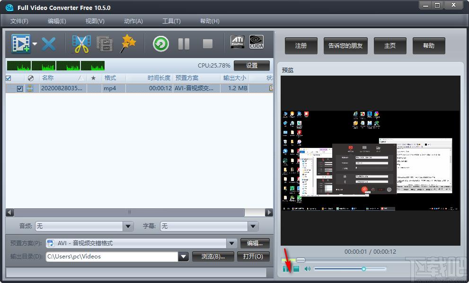Open the 视图(V) menu
This screenshot has height=283, width=469.
tap(95, 21)
